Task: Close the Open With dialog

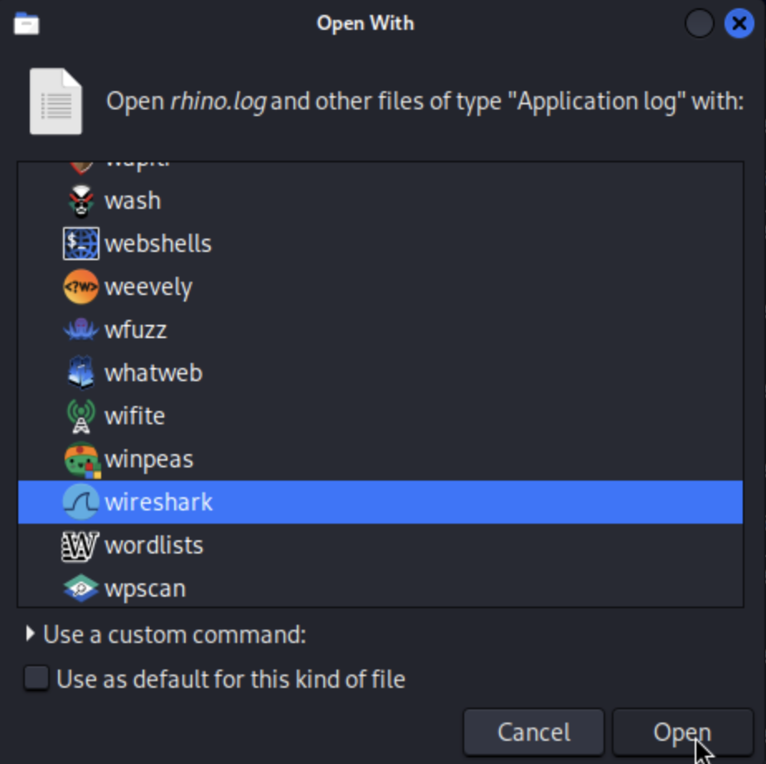Action: coord(739,23)
